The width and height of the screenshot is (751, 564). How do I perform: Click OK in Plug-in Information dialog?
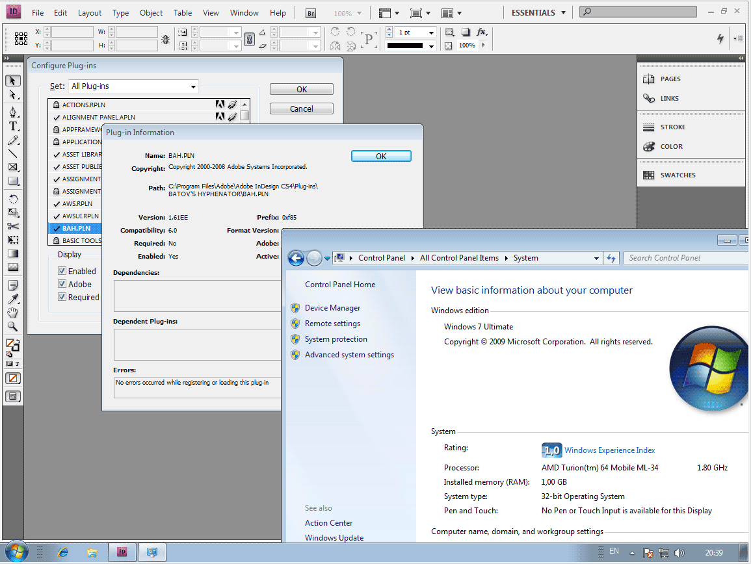381,156
